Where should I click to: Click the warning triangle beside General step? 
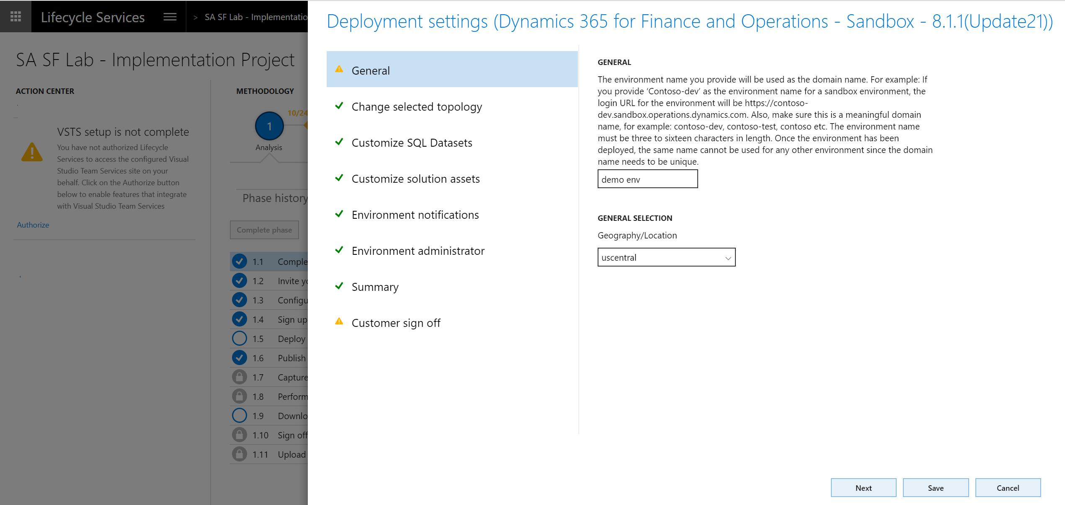pyautogui.click(x=339, y=70)
